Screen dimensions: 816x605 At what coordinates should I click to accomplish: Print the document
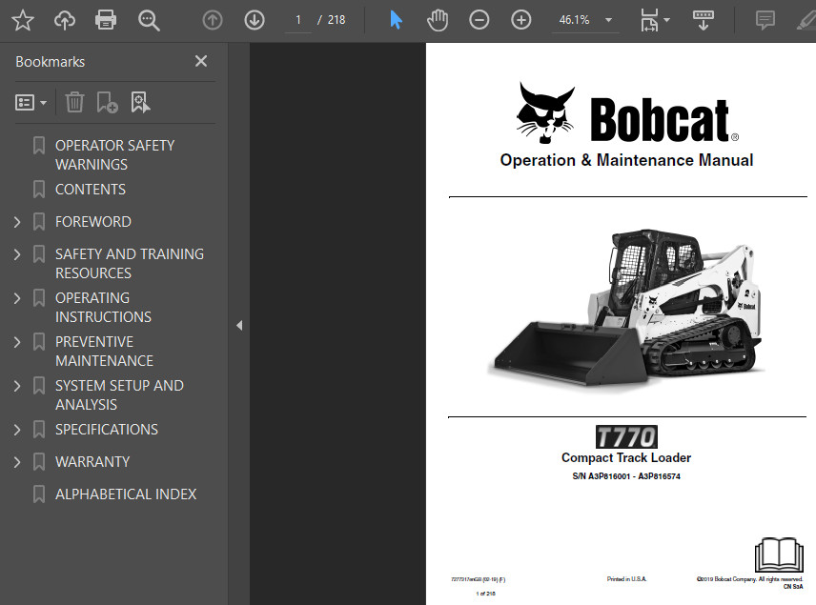[x=106, y=20]
